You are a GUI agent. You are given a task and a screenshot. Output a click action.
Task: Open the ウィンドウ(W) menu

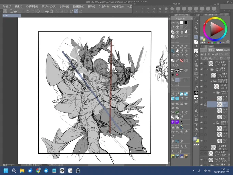118,7
